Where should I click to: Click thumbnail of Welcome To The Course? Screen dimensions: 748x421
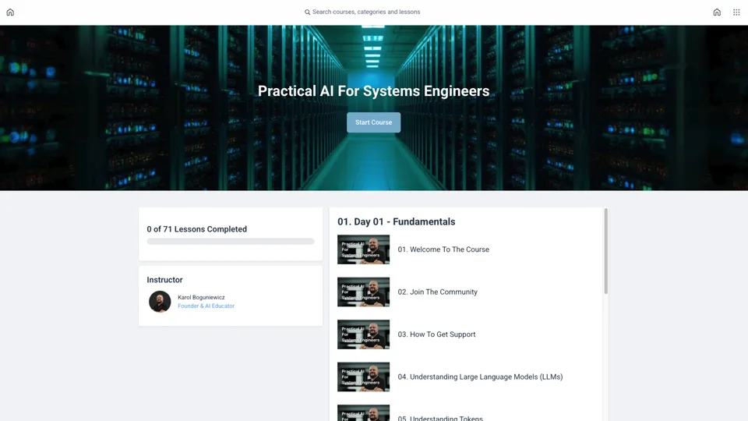[x=364, y=249]
